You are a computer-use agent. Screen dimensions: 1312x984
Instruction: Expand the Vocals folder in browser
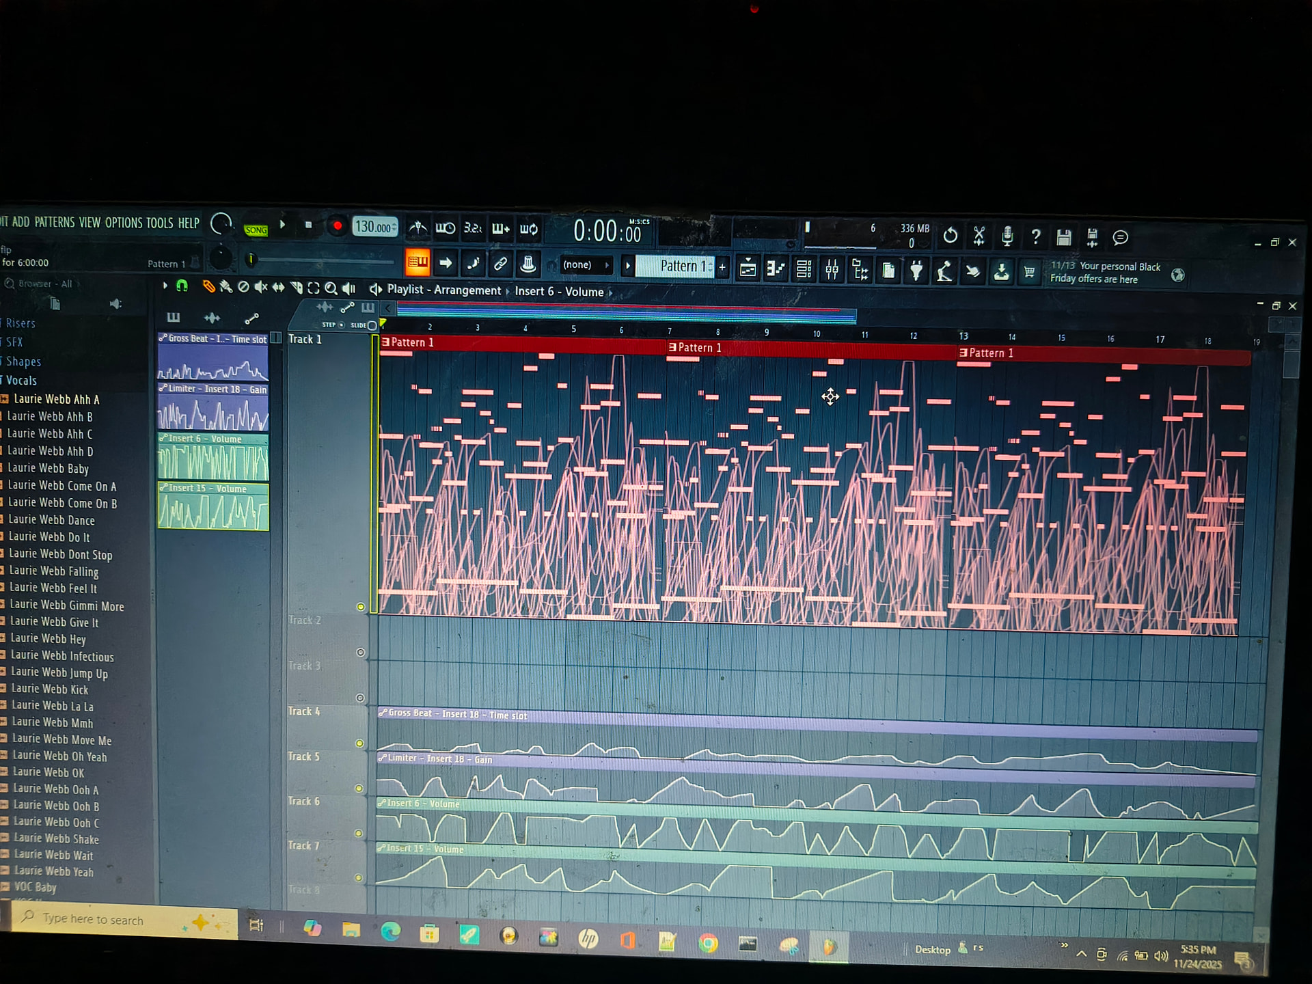coord(21,381)
